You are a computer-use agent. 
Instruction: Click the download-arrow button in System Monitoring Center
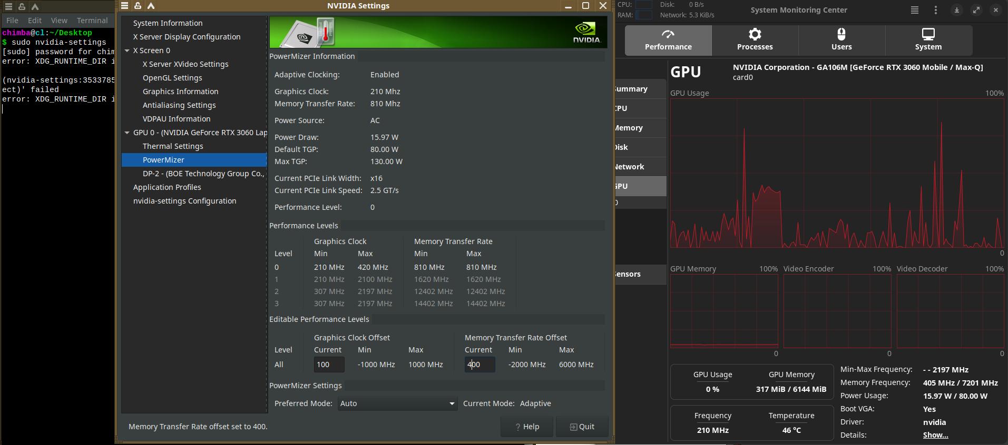pyautogui.click(x=957, y=10)
